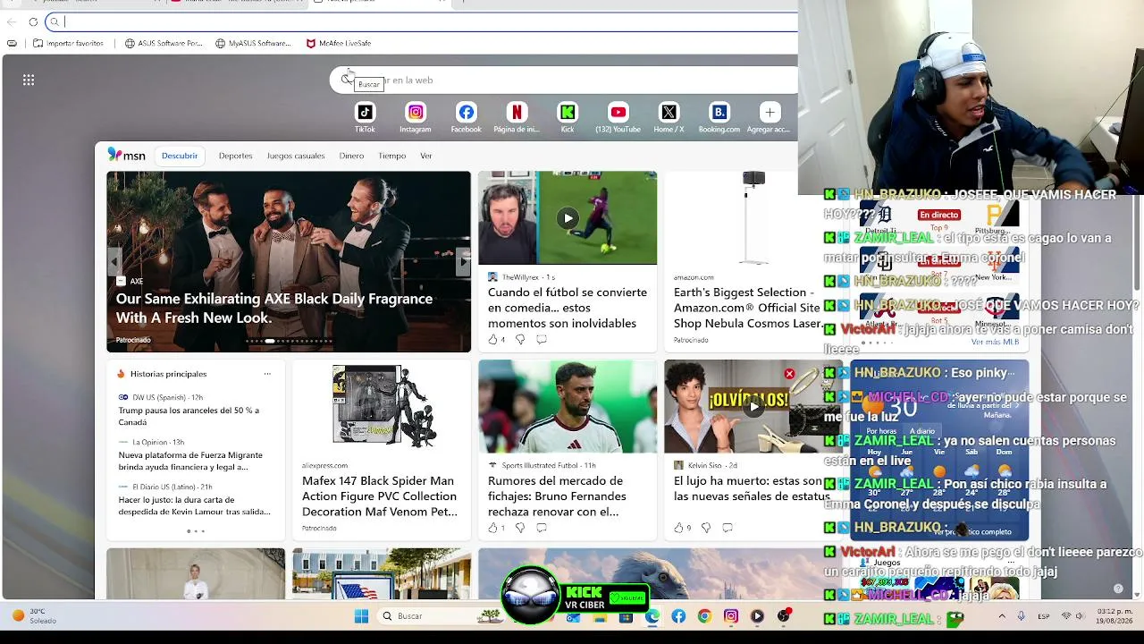Open the Dinero tab
Viewport: 1144px width, 644px height.
[351, 156]
